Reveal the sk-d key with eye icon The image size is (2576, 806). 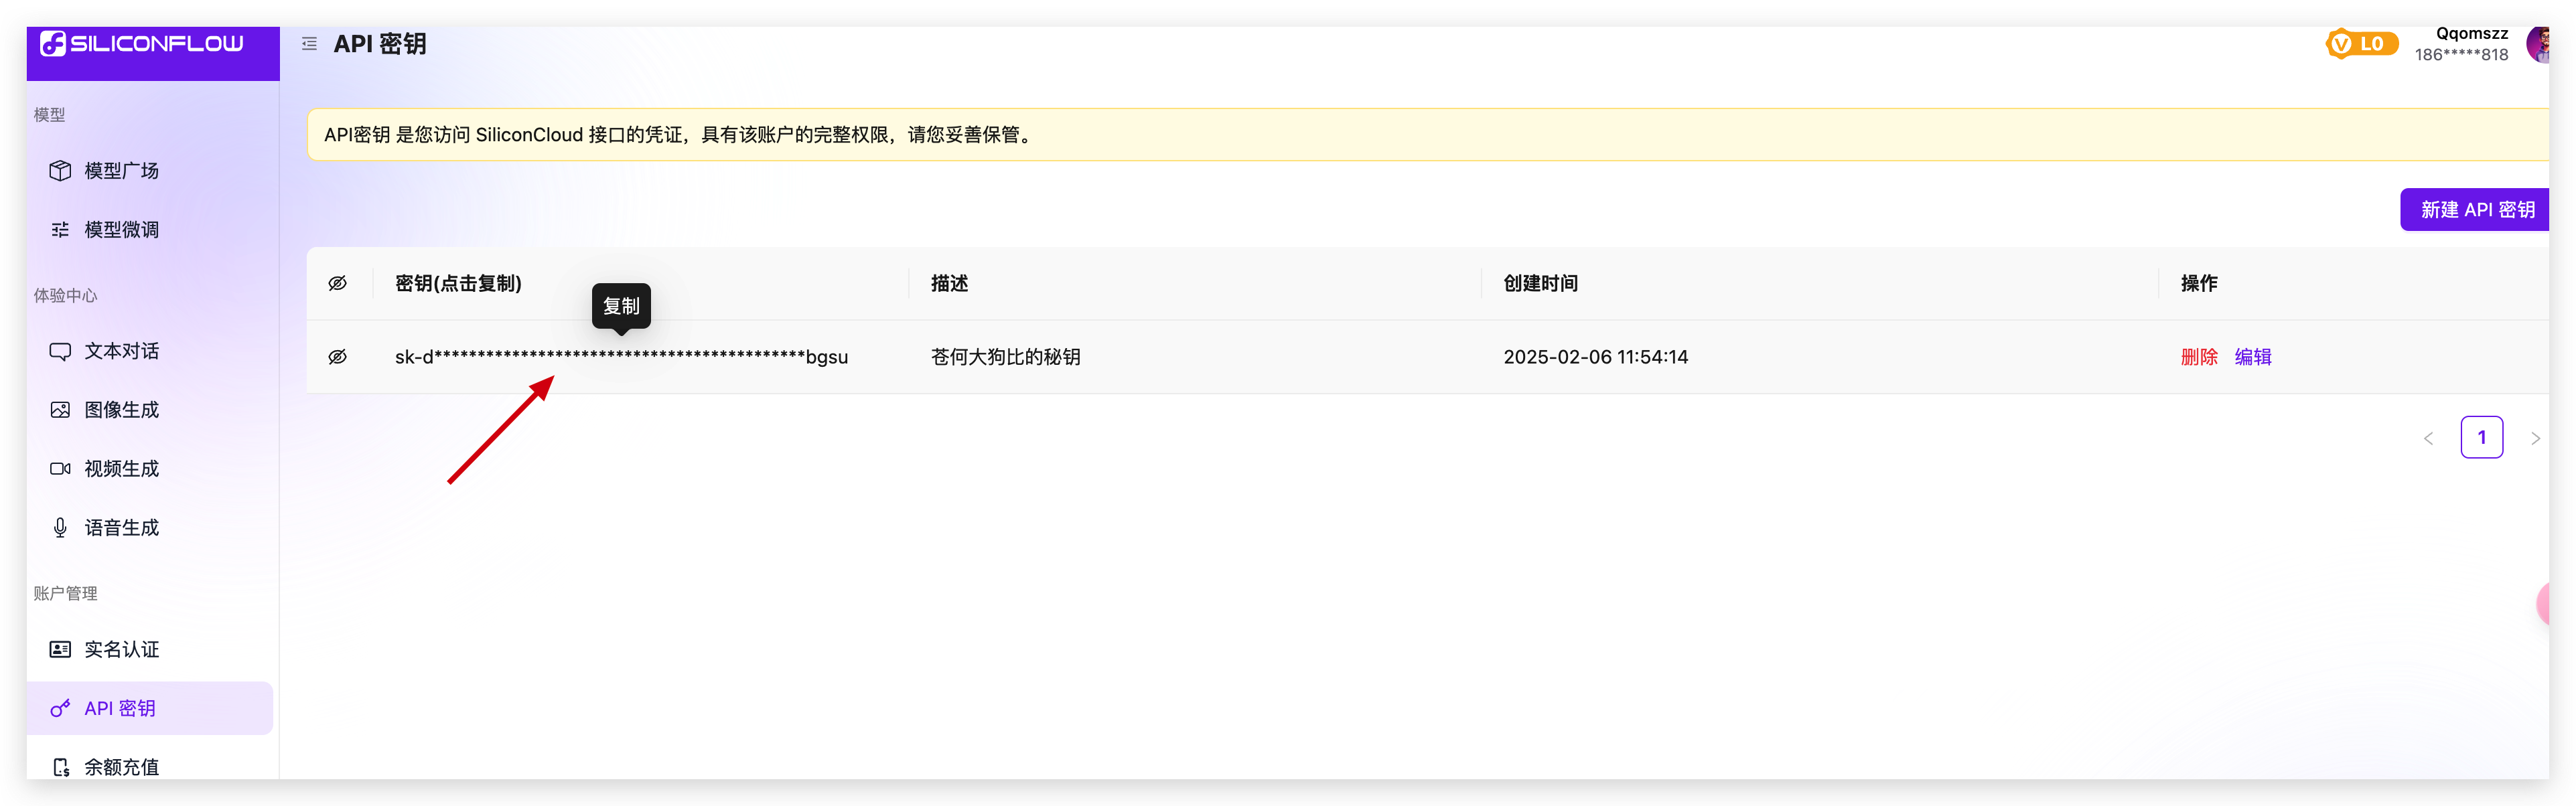[338, 357]
